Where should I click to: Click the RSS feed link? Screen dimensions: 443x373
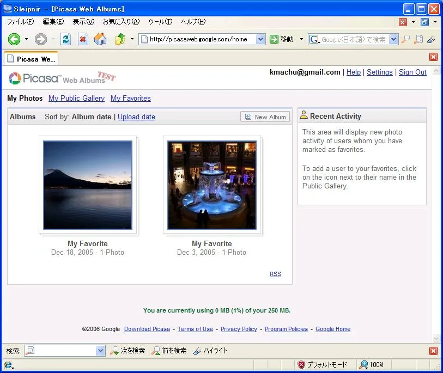click(x=275, y=274)
